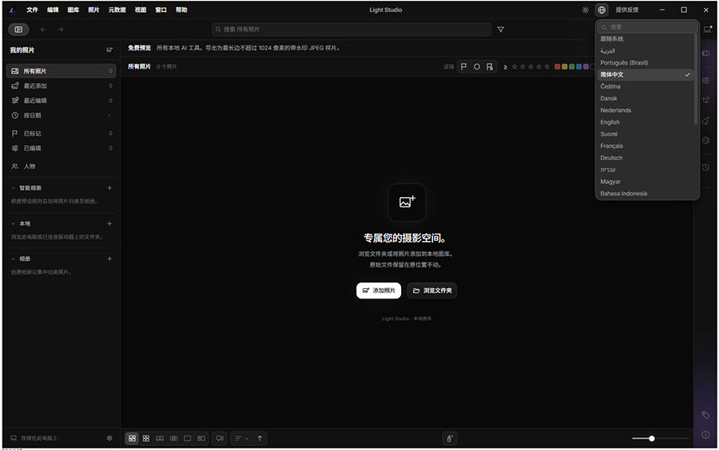The image size is (719, 450).
Task: Click the settings gear in sidebar footer
Action: click(109, 438)
